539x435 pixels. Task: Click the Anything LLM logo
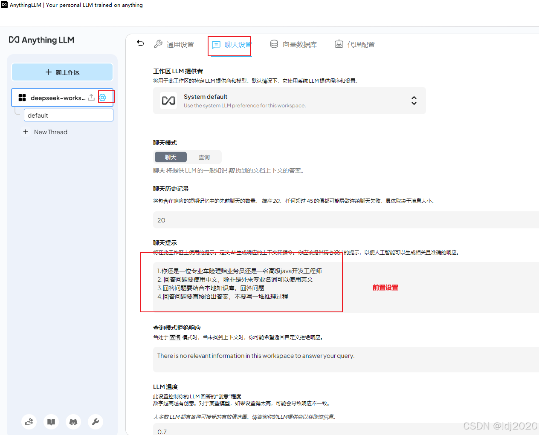pyautogui.click(x=42, y=40)
